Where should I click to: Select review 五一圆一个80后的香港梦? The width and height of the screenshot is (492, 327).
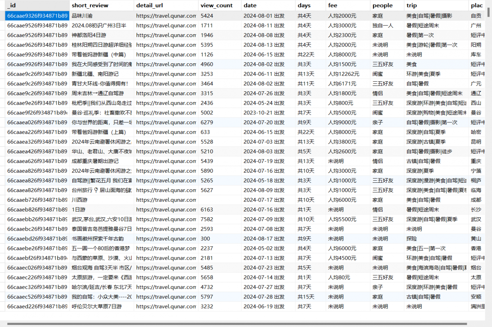(102, 248)
